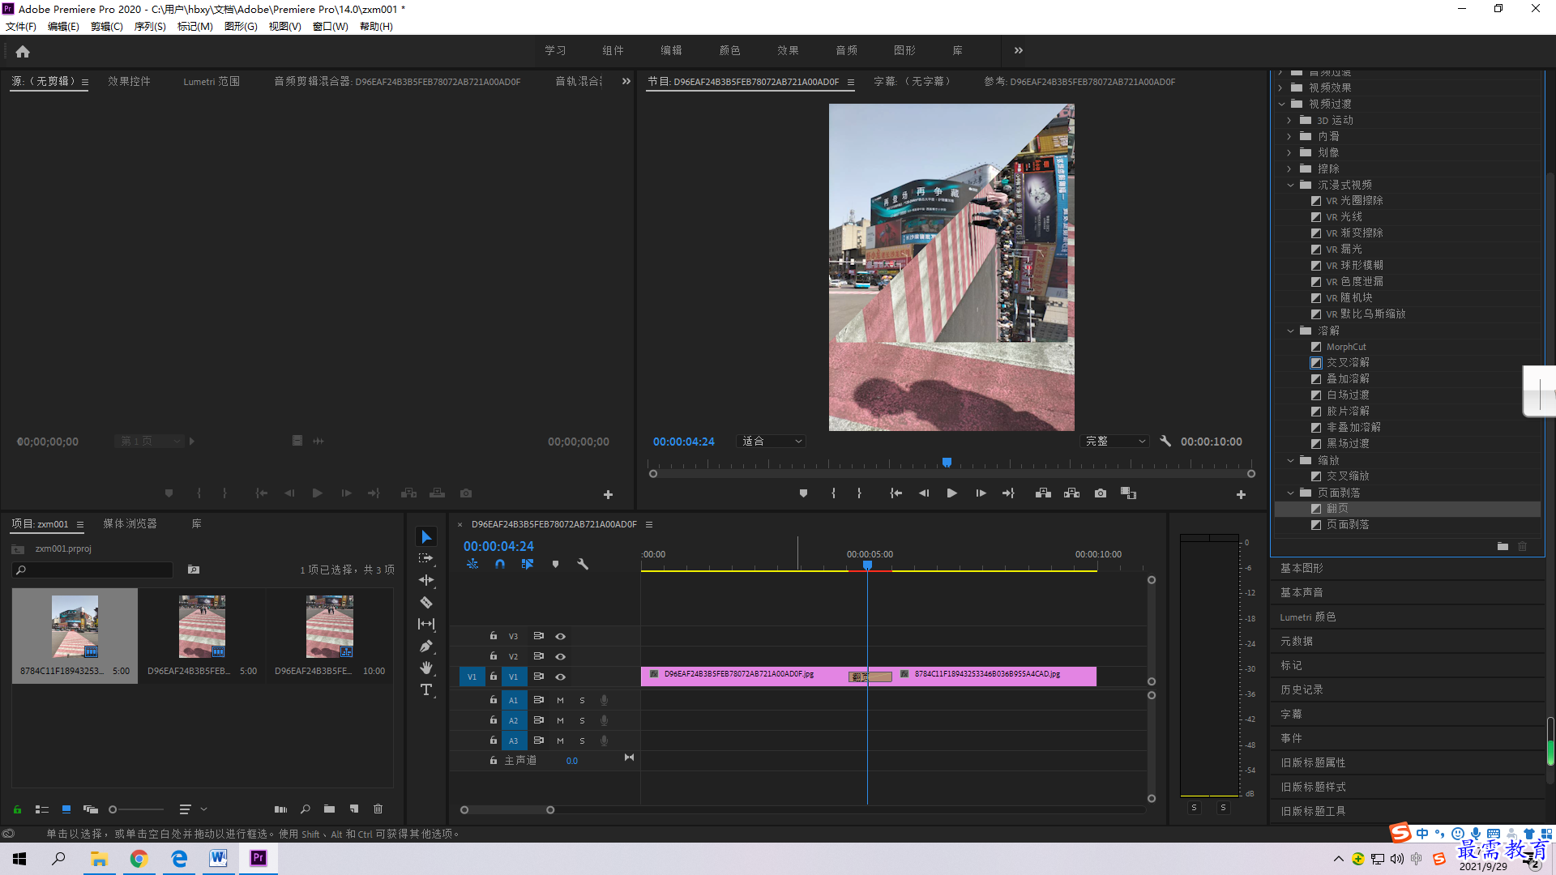Go to Out point in program monitor
Image resolution: width=1556 pixels, height=875 pixels.
[1008, 493]
